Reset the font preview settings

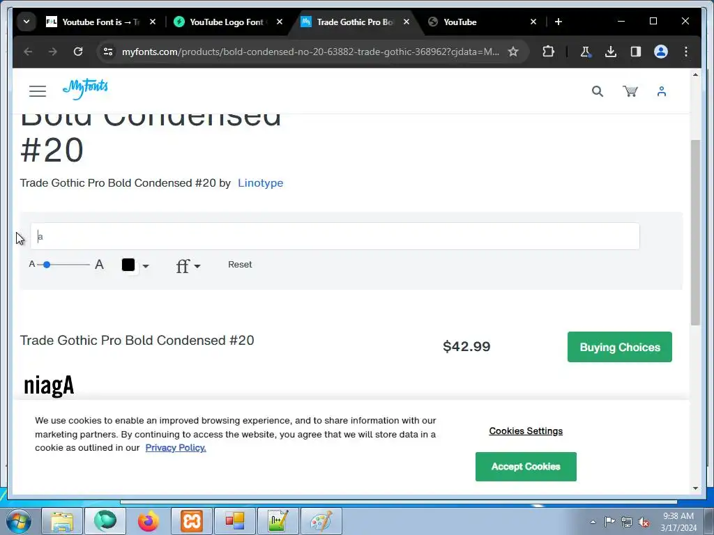pos(240,264)
